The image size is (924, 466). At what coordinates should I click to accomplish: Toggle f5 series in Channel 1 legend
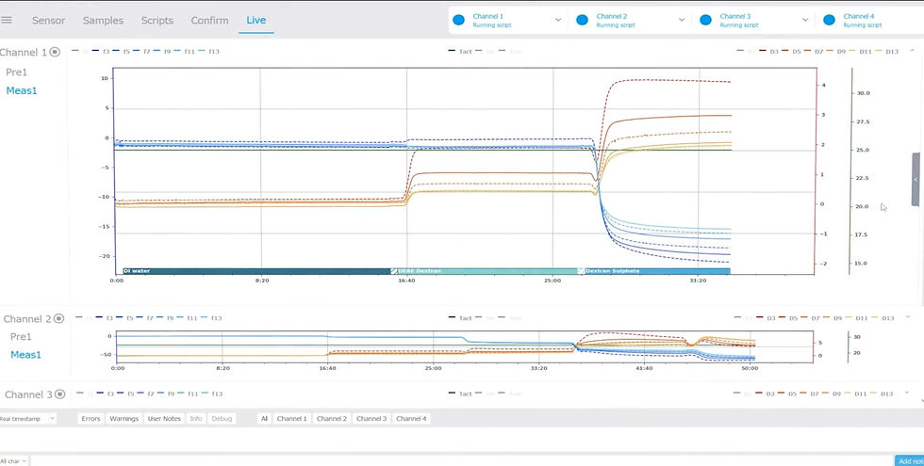point(122,52)
